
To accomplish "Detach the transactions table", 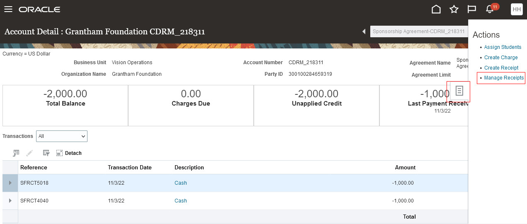I will tap(69, 153).
